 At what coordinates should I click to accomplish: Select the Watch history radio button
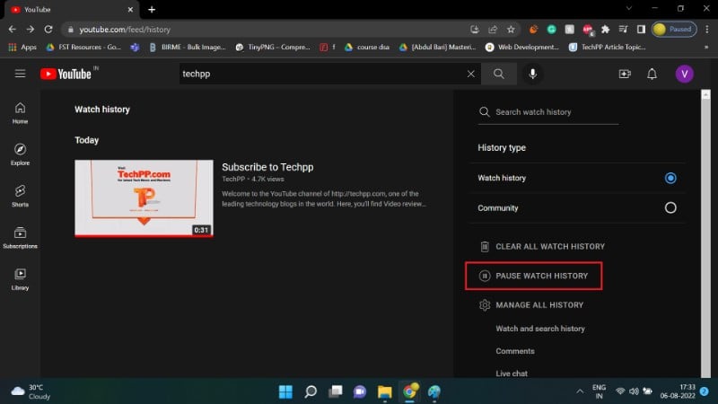click(670, 178)
